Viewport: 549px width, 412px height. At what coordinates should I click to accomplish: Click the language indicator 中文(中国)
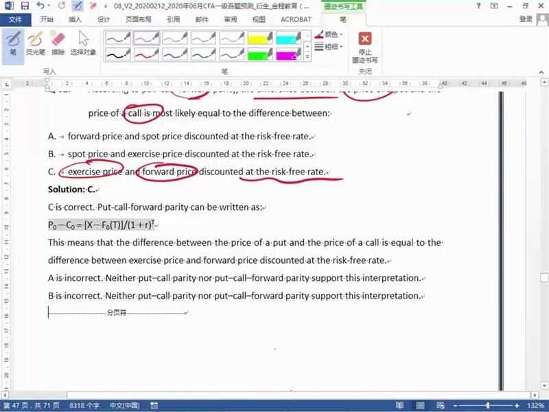124,406
